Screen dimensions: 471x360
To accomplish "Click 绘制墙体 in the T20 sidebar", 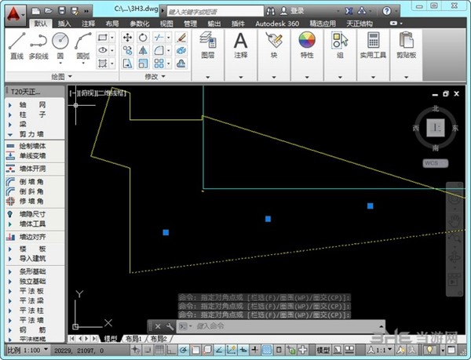I will pyautogui.click(x=31, y=146).
